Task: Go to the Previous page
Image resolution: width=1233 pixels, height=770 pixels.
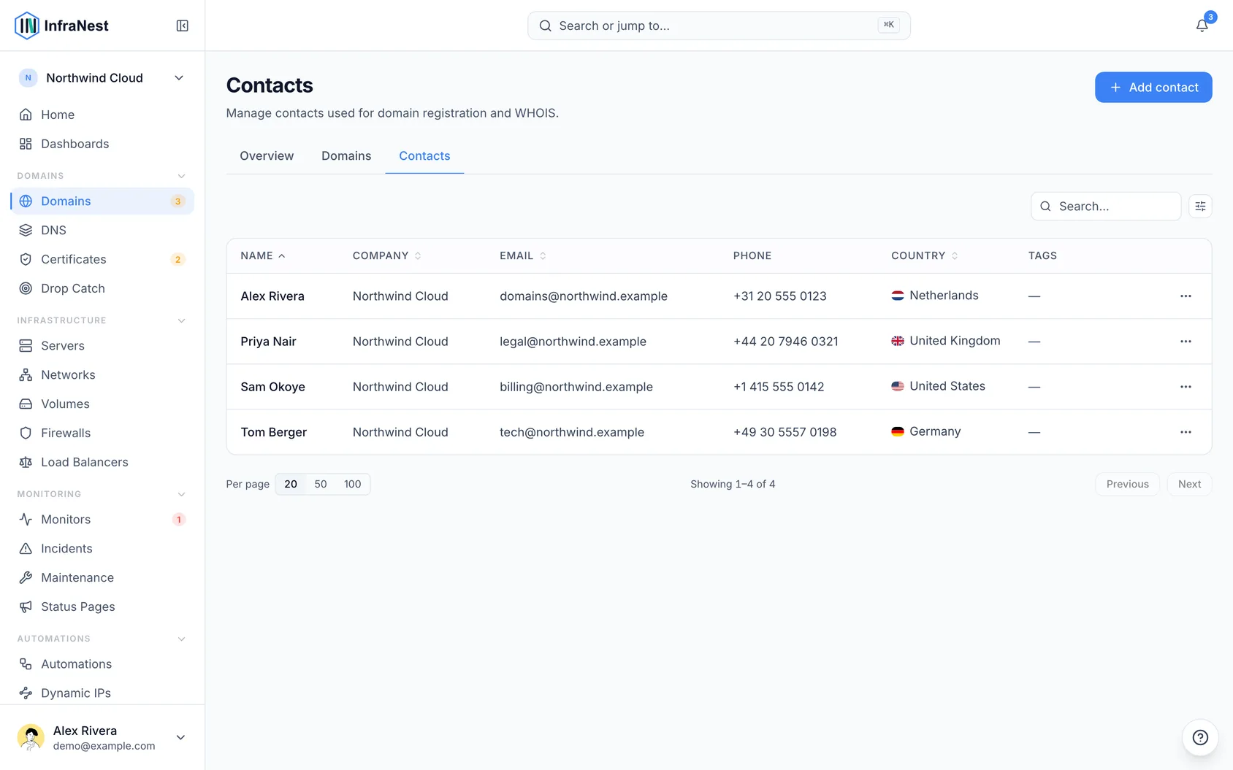Action: point(1127,484)
